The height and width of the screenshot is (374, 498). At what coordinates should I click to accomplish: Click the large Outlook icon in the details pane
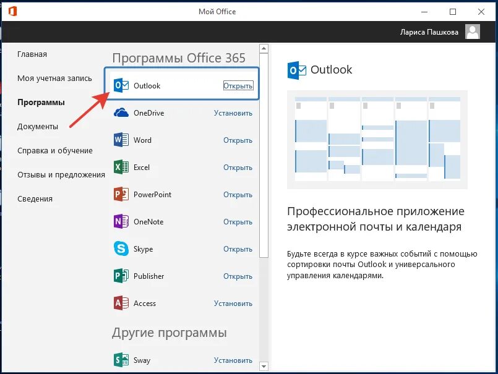point(296,70)
